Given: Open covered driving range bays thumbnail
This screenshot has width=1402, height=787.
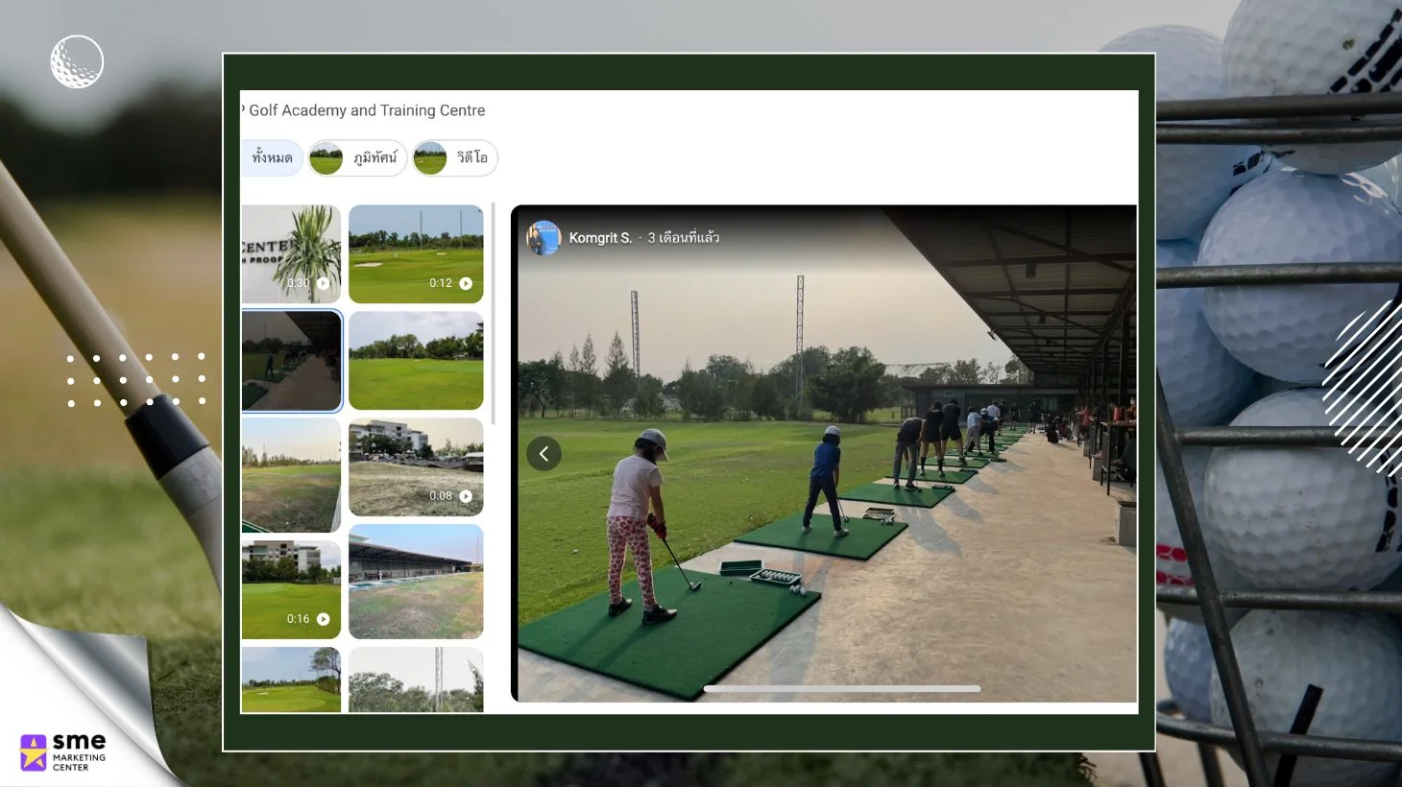Looking at the screenshot, I should pos(416,582).
